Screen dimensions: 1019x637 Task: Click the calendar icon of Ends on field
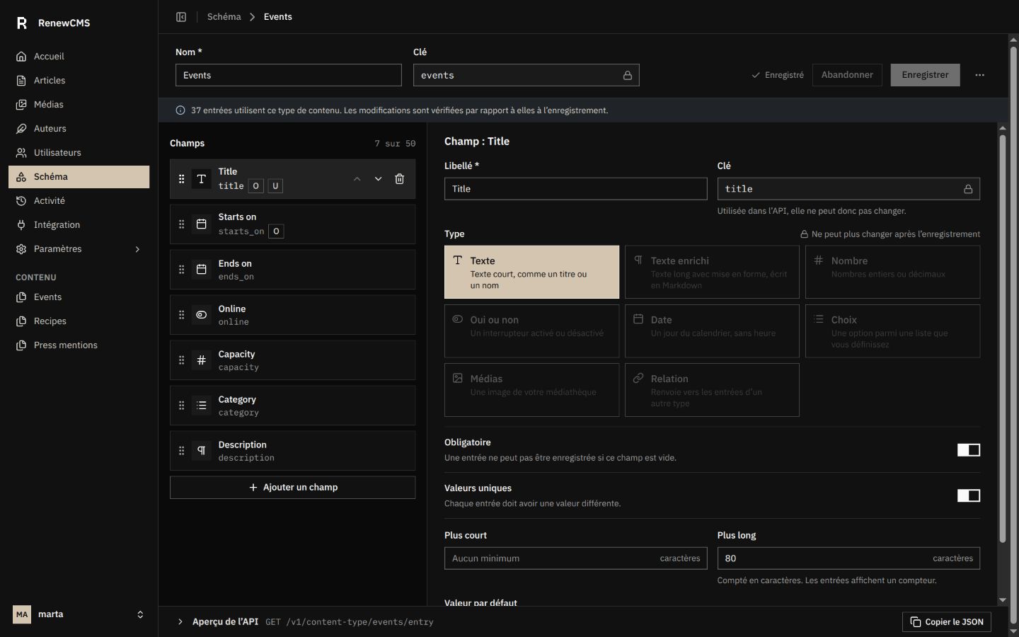pos(202,270)
